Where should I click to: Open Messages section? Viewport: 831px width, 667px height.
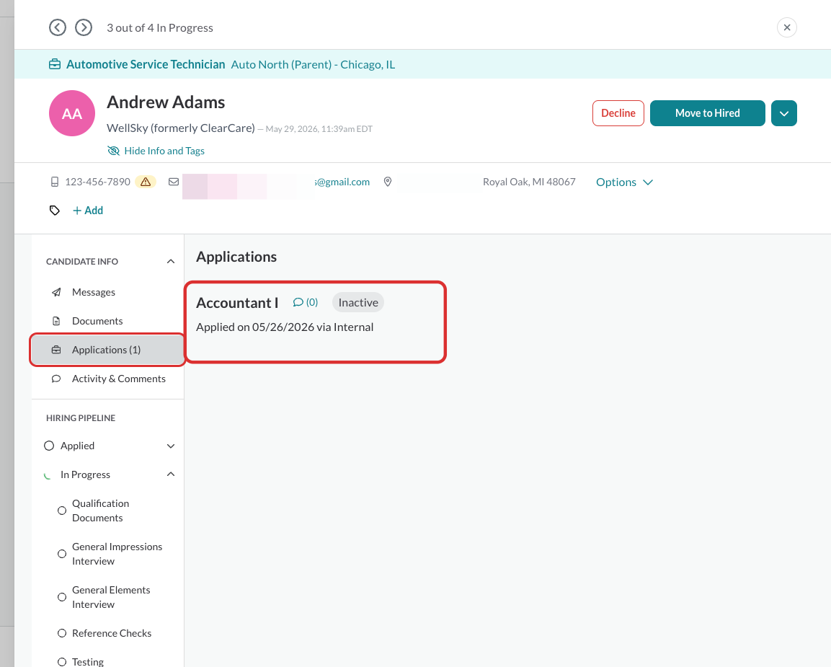(x=107, y=292)
